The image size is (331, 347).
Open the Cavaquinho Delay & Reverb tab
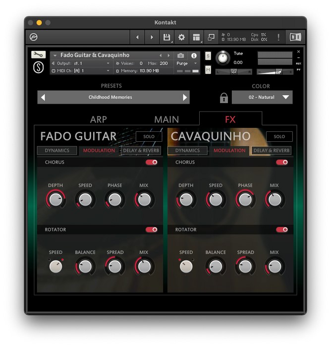272,151
